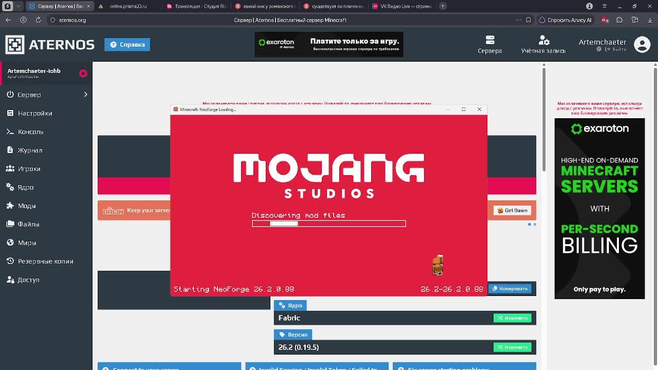Open Учётная запись account settings

point(543,44)
